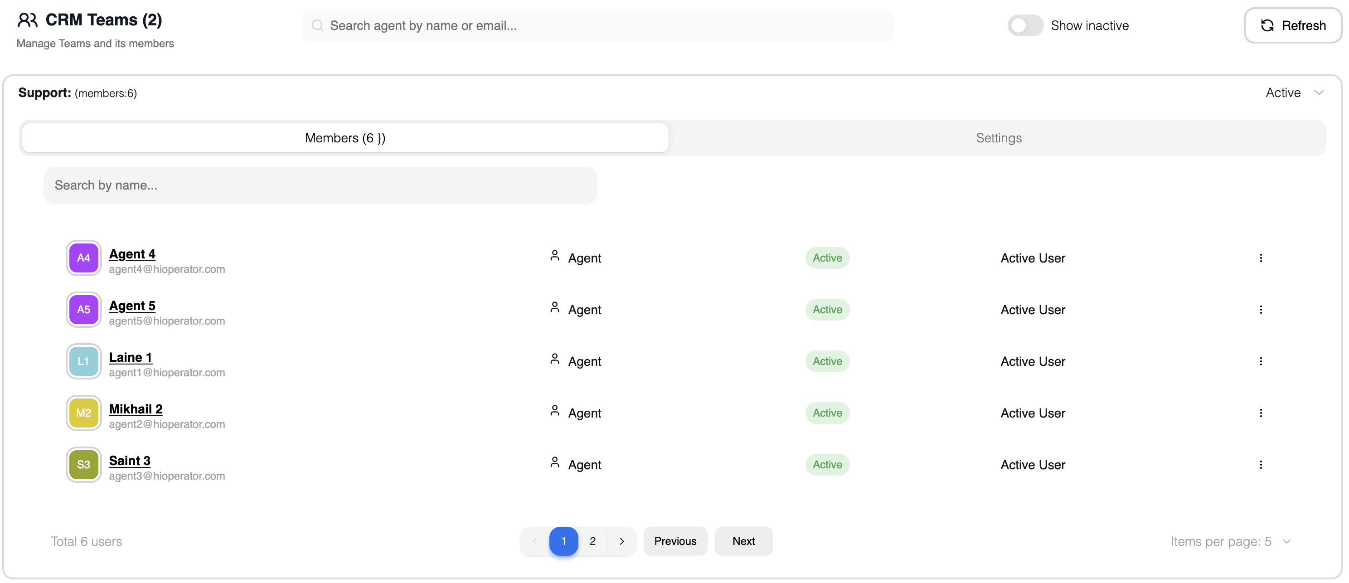Screen dimensions: 1349x583
Task: Go to page 2
Action: pyautogui.click(x=592, y=541)
